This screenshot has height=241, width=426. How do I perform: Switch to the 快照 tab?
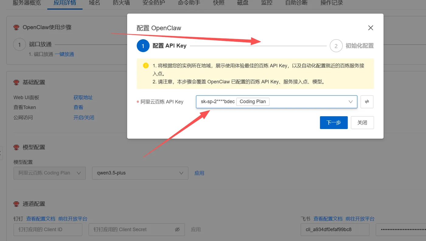tap(219, 3)
